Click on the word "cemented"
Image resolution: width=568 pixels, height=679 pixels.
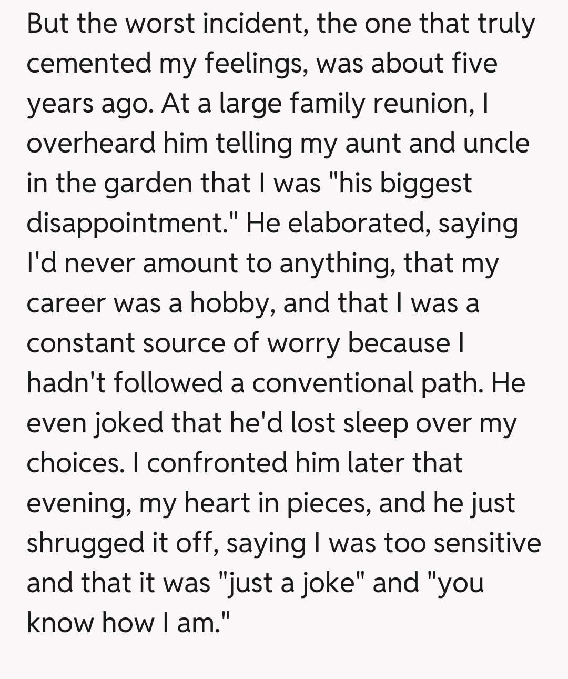[89, 64]
